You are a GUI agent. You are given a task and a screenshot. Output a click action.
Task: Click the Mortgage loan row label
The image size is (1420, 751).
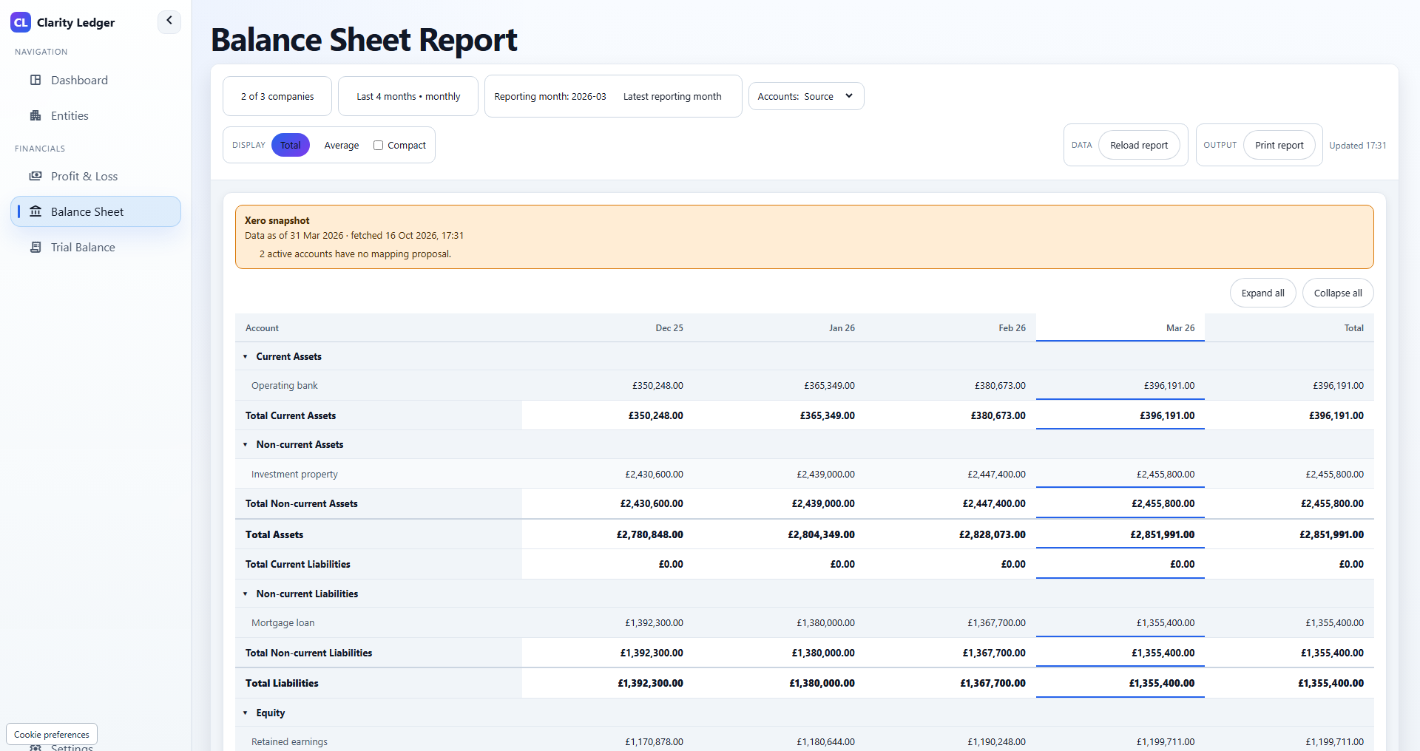[x=283, y=622]
